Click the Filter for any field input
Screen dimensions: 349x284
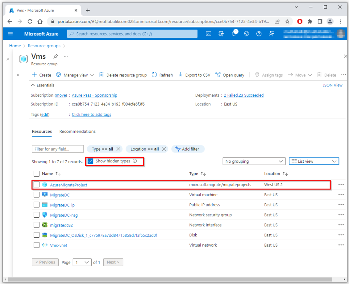tap(58, 149)
